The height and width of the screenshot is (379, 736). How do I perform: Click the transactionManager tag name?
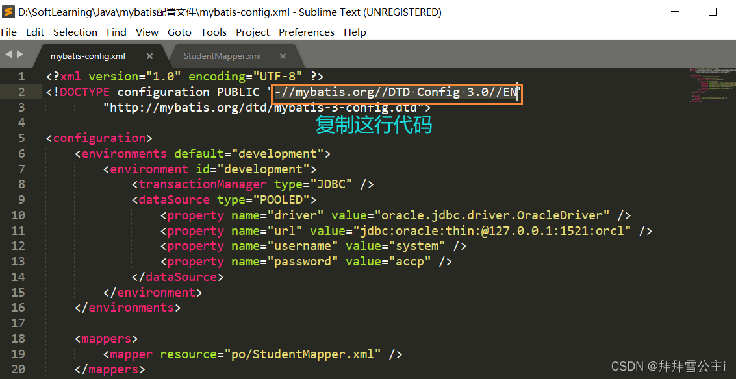pyautogui.click(x=202, y=184)
